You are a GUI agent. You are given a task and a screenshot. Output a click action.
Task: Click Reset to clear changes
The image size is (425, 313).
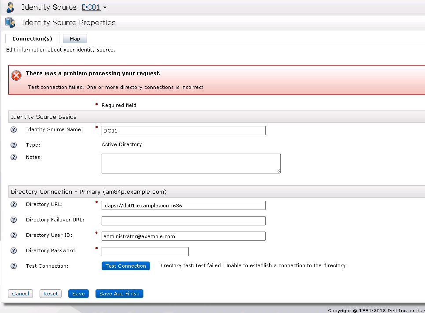[50, 294]
